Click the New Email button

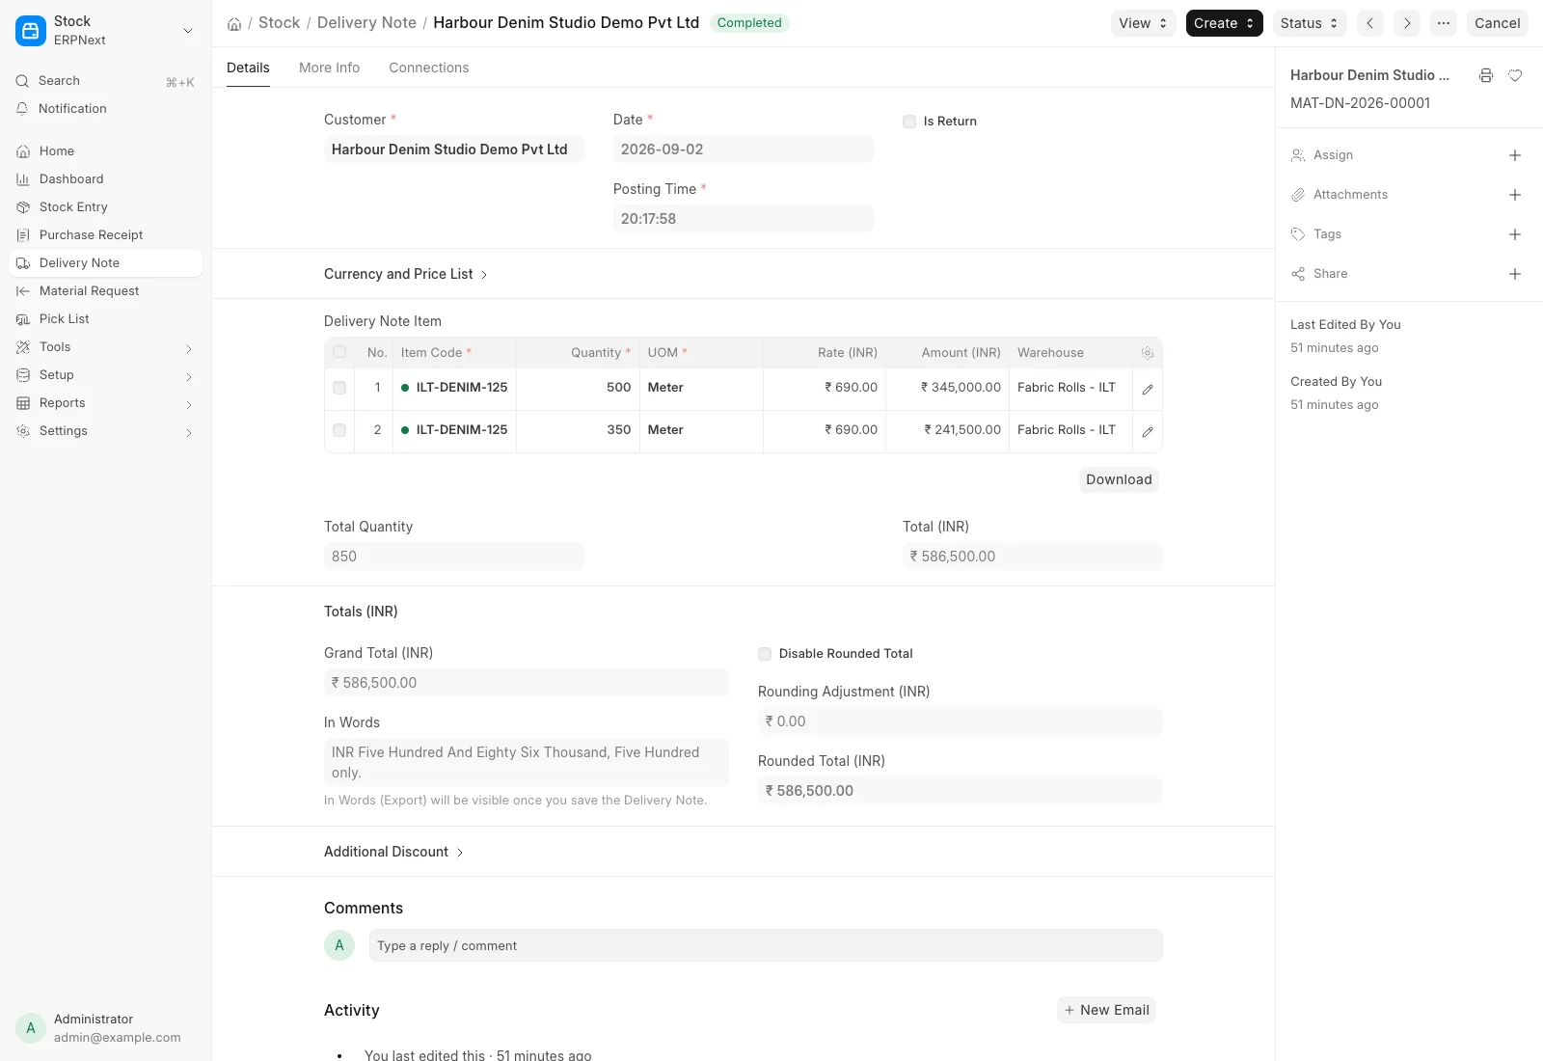1106,1010
